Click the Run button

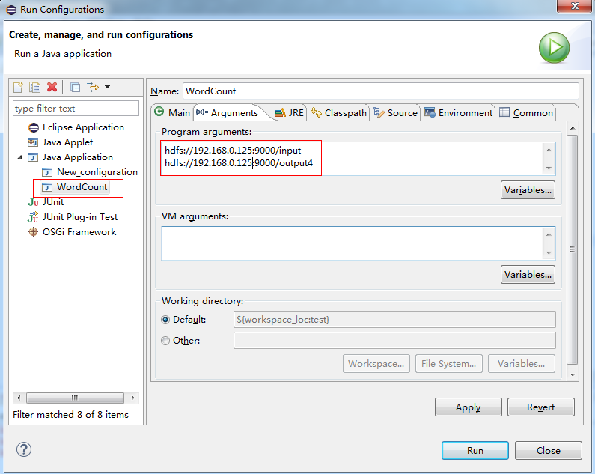coord(475,451)
